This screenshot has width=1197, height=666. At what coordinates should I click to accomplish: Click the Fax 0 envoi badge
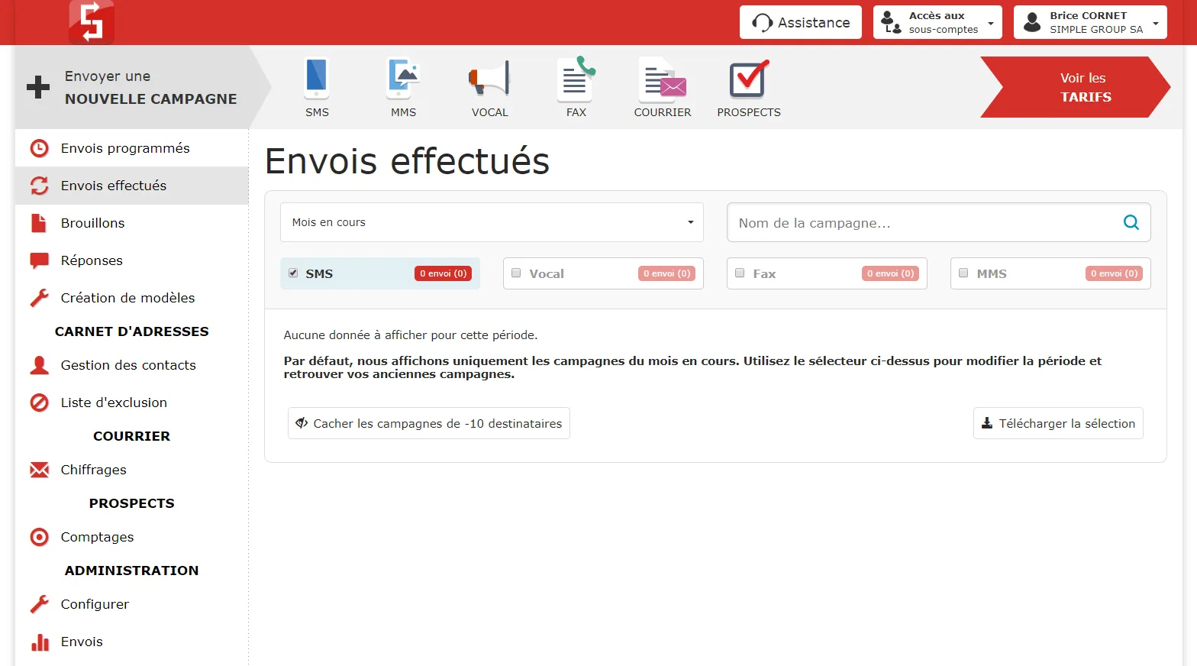coord(890,273)
